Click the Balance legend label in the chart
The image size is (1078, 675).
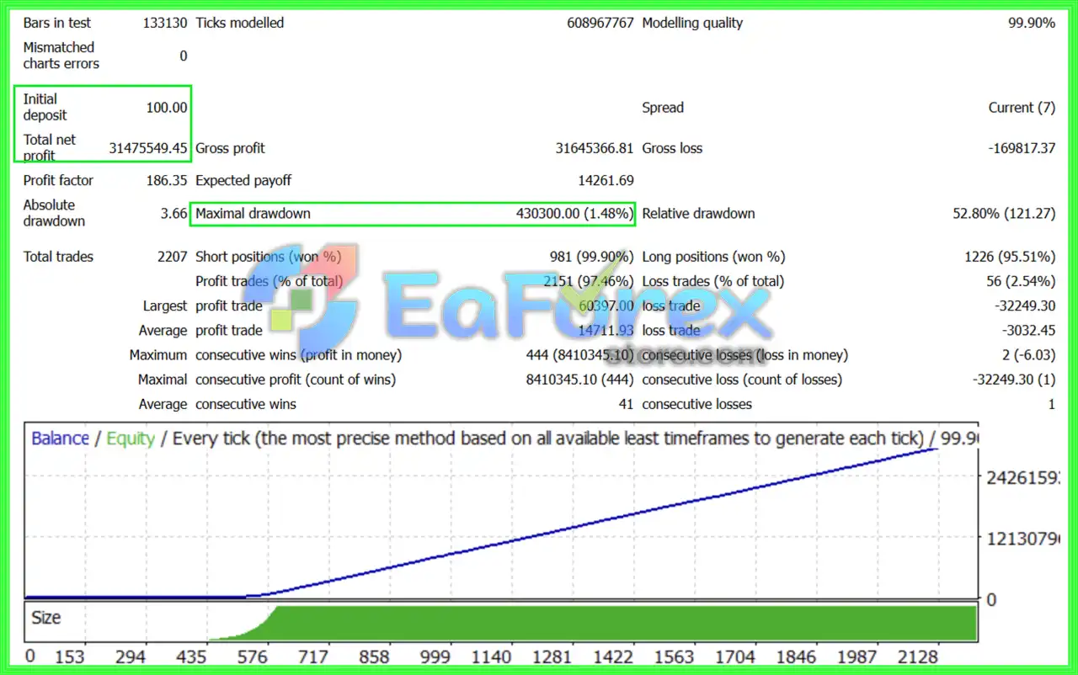(60, 438)
